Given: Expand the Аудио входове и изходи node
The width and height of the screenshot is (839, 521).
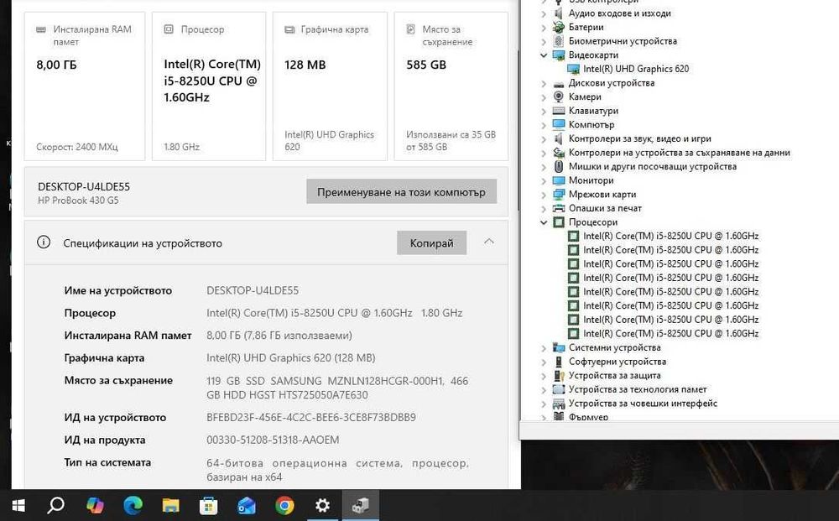Looking at the screenshot, I should (544, 13).
